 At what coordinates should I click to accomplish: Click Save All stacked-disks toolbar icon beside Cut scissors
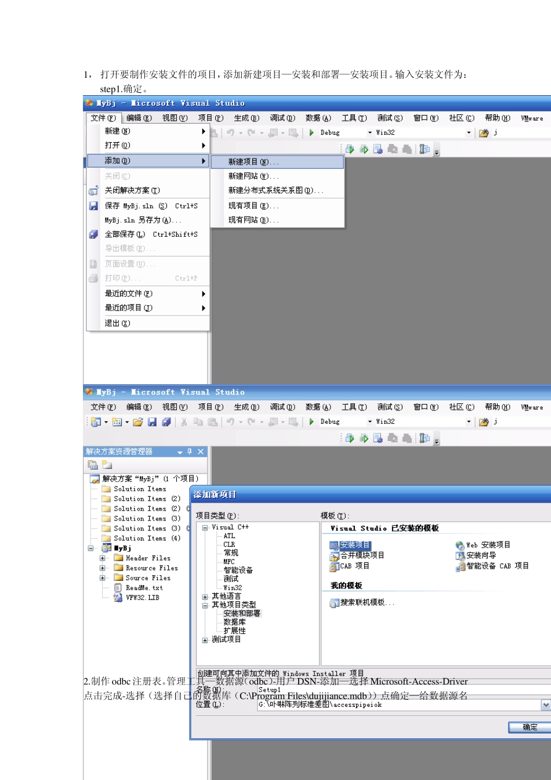coord(166,422)
